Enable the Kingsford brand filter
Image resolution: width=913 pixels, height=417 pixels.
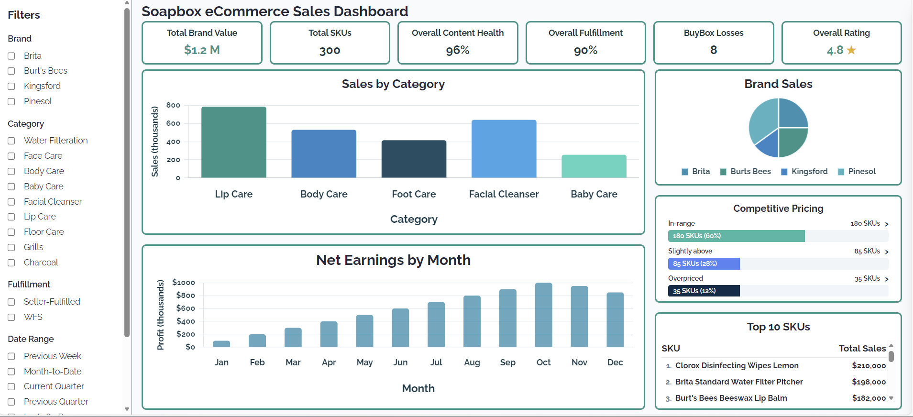pos(11,86)
